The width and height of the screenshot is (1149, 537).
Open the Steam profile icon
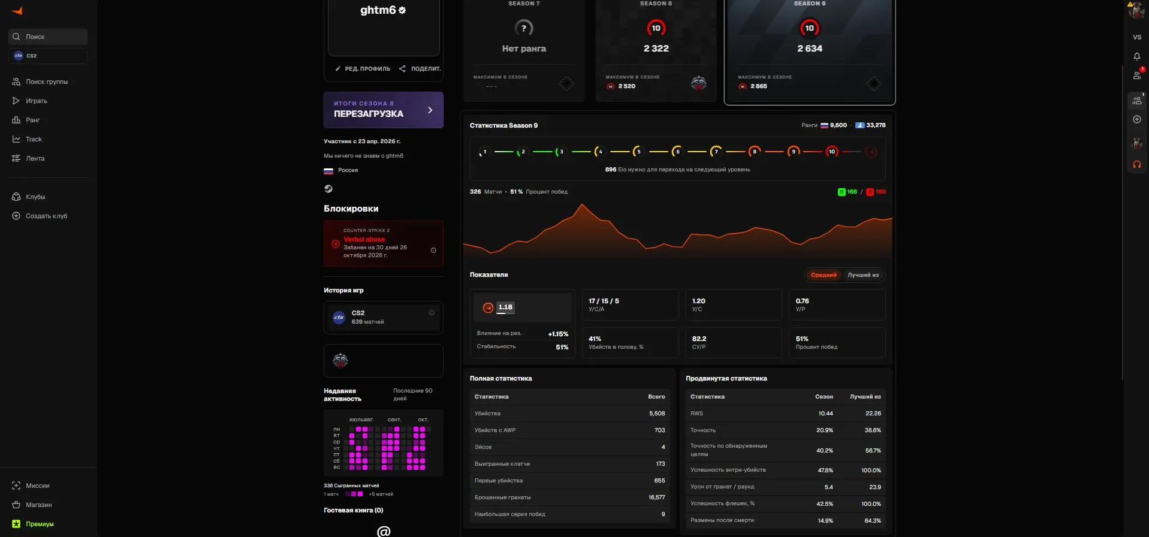tap(328, 189)
